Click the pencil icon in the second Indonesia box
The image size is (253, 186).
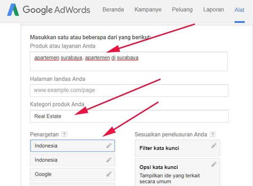109,160
